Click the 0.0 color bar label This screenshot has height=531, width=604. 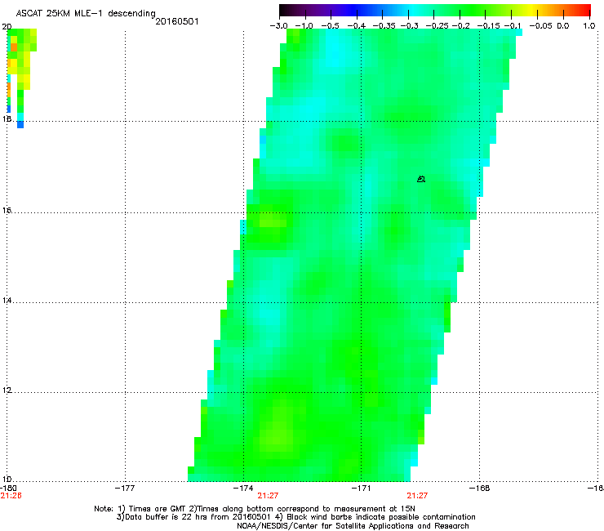pos(563,26)
